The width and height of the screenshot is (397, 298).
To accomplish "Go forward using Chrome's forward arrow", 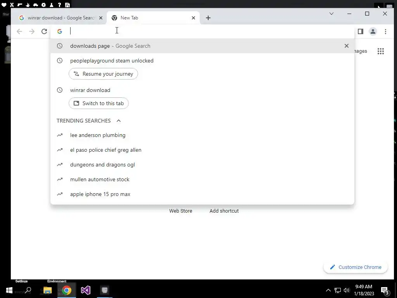I will pos(32,31).
